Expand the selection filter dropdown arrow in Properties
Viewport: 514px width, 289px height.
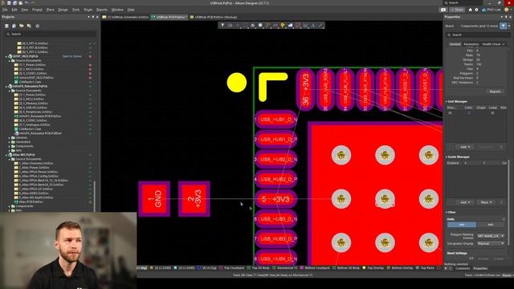509,26
